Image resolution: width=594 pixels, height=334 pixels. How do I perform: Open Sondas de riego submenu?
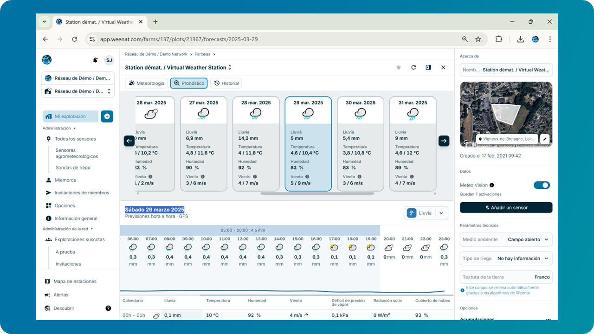(x=73, y=168)
